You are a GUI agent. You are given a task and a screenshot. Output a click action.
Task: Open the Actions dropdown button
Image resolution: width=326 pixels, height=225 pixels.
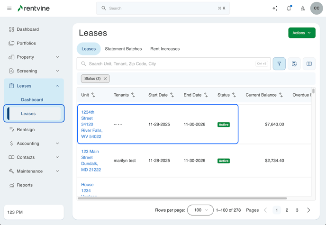click(x=301, y=33)
